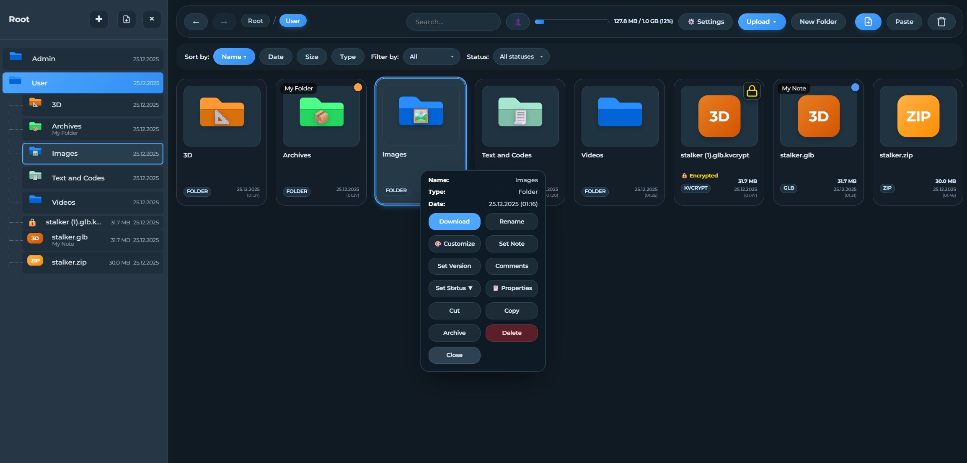
Task: Click the trash bin icon in the toolbar
Action: click(x=941, y=22)
